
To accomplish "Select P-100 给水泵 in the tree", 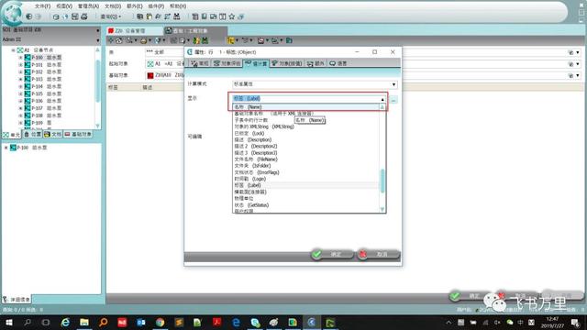I will [47, 58].
